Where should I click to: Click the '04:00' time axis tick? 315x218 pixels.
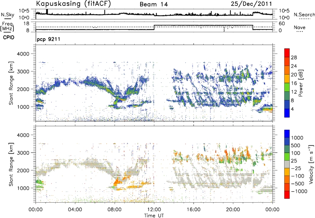tap(75, 209)
